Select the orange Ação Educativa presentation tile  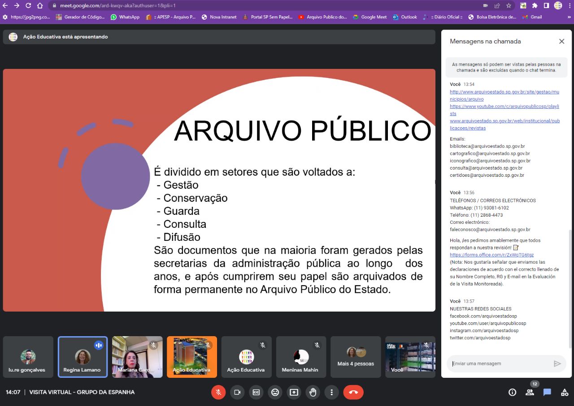click(x=192, y=357)
